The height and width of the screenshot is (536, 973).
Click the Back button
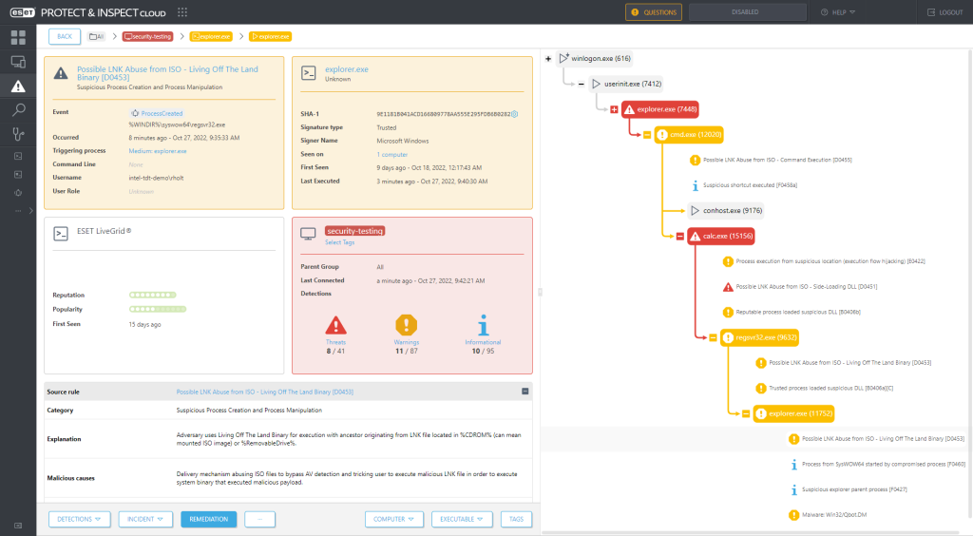point(64,36)
